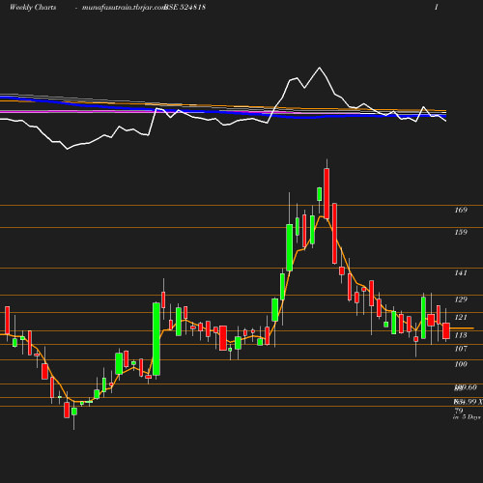This screenshot has width=483, height=483.
Task: Select the 169 price level label
Action: (x=461, y=210)
